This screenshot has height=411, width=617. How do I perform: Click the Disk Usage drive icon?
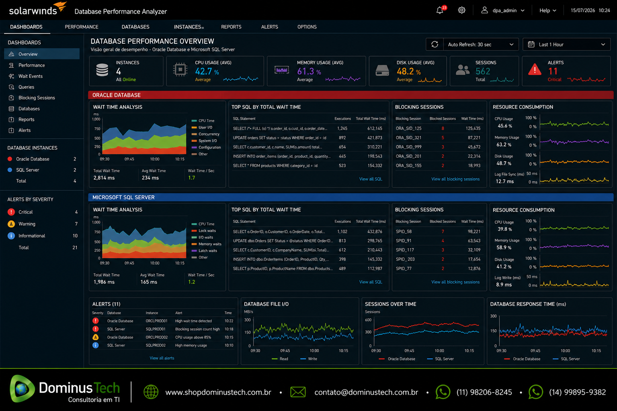(x=382, y=71)
